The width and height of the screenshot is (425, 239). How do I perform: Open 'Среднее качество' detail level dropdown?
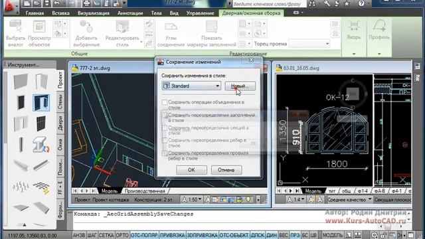click(x=349, y=200)
